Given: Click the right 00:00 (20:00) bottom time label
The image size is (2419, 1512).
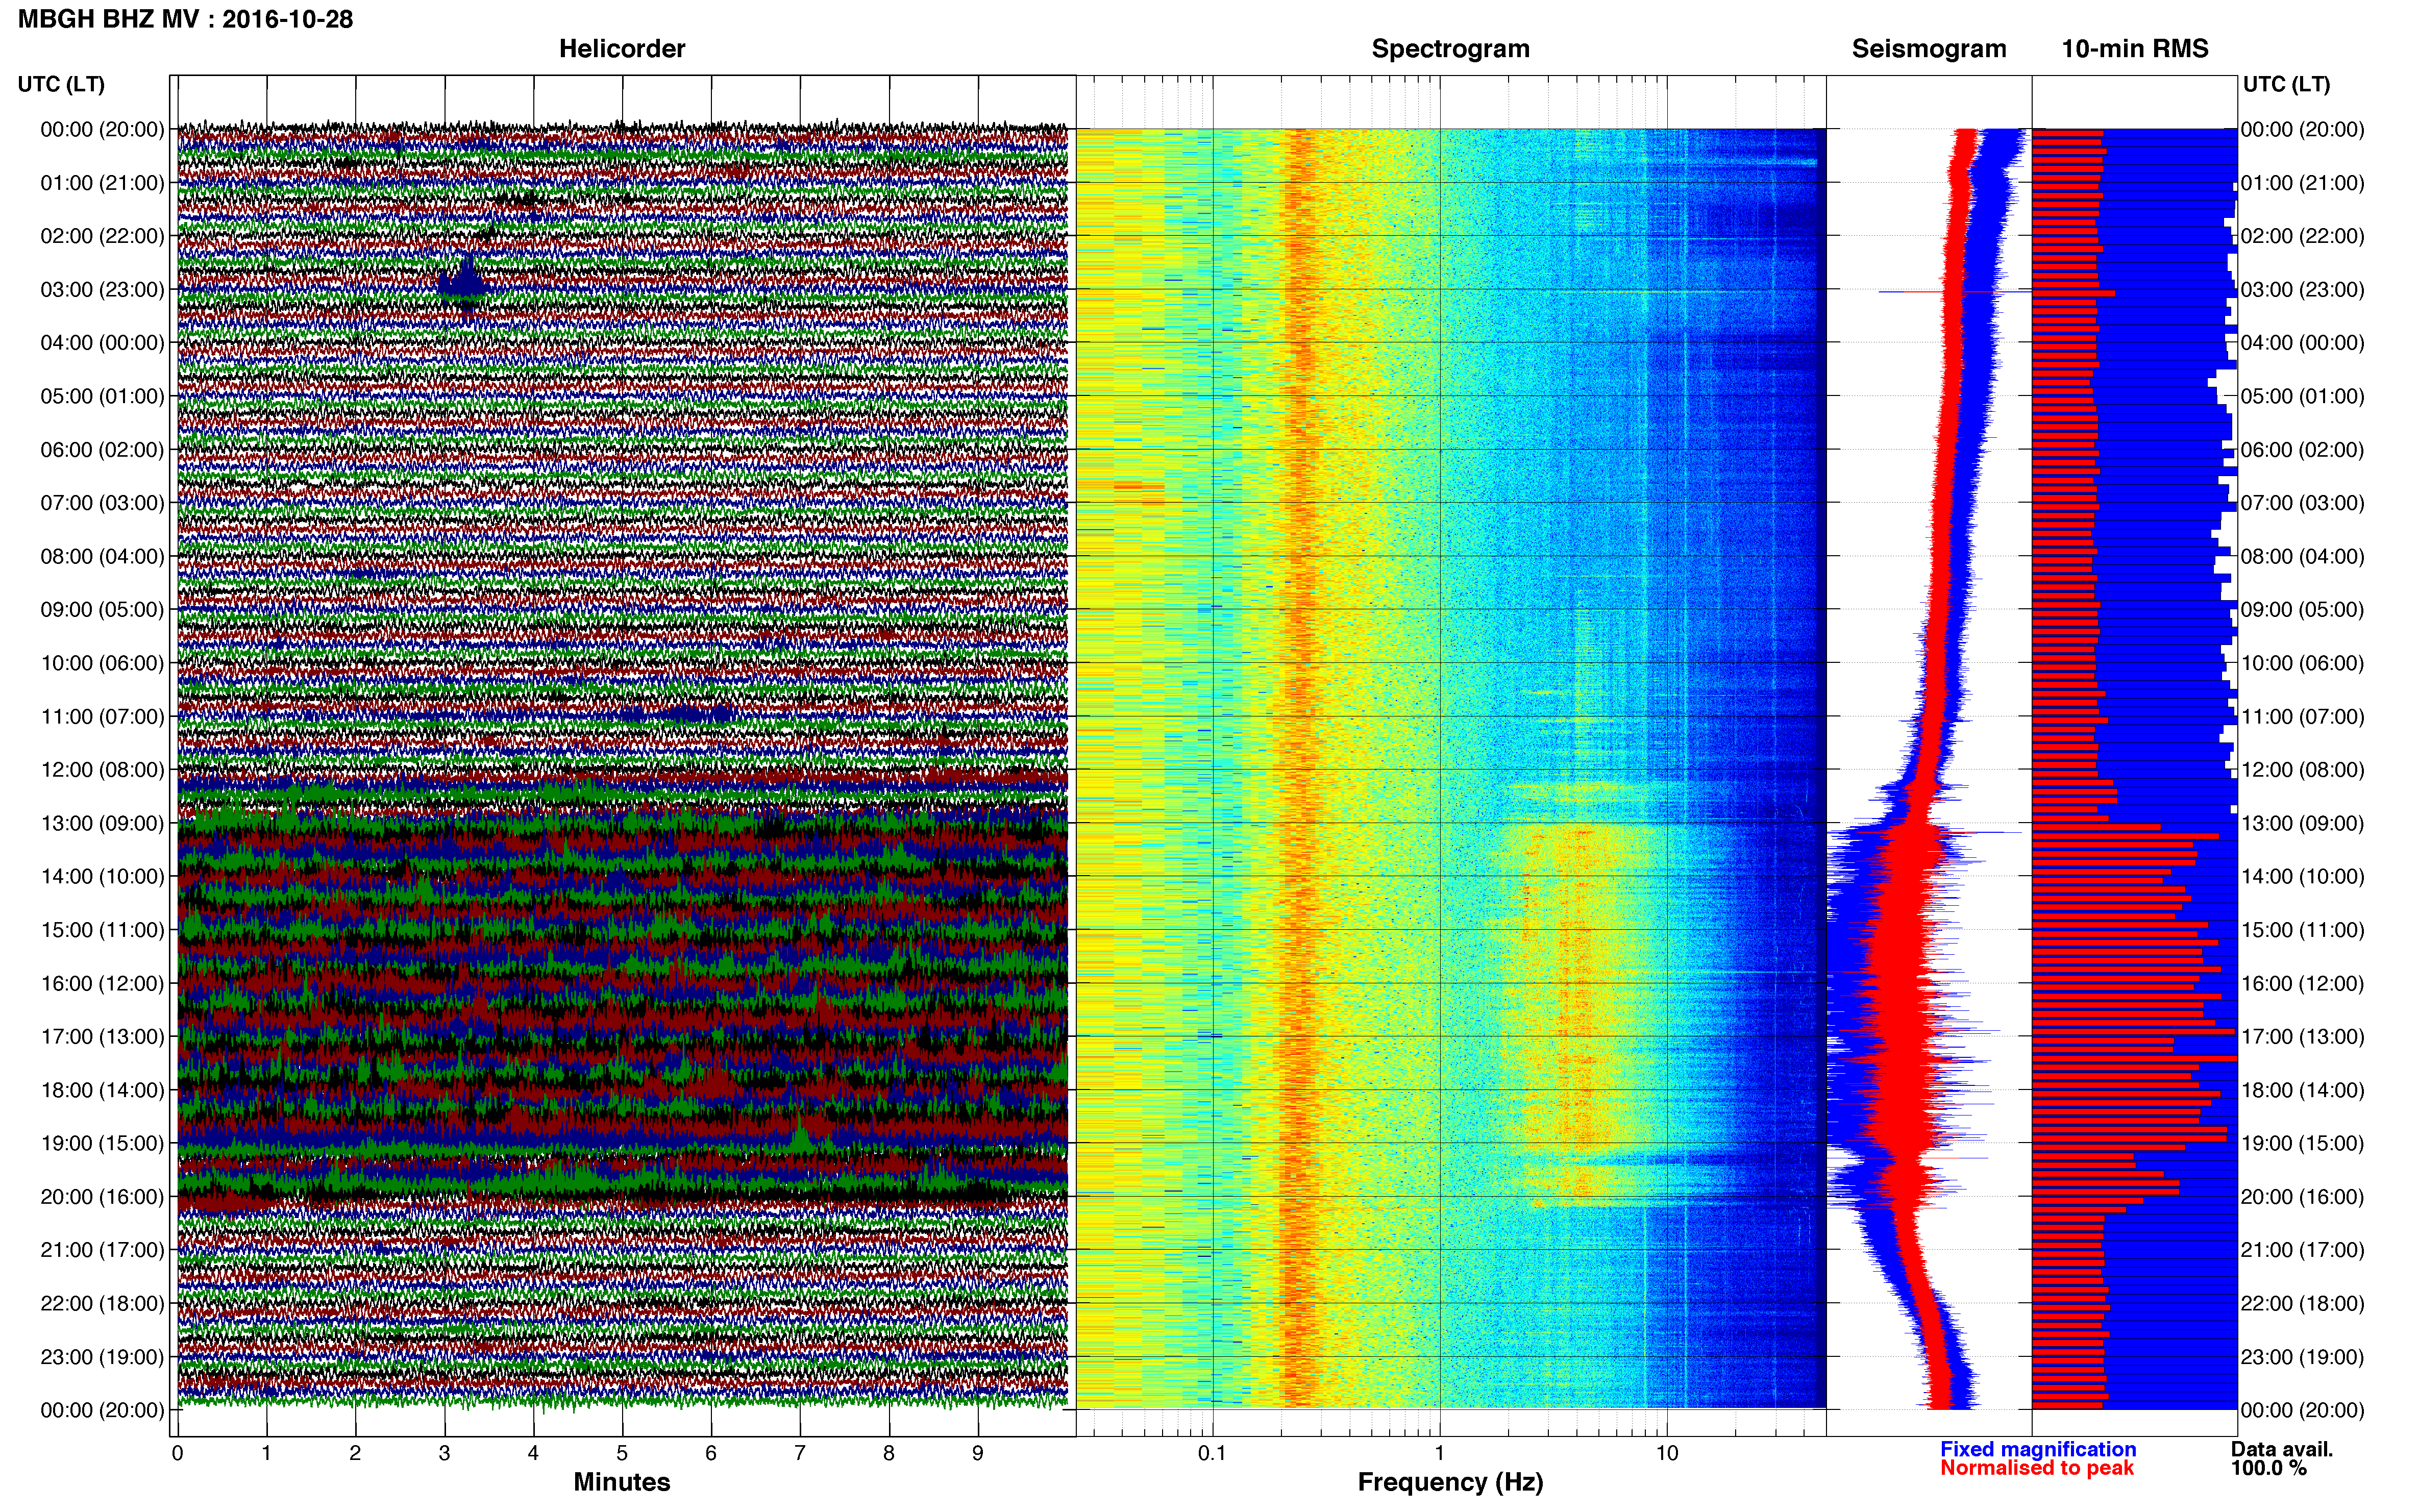Looking at the screenshot, I should pos(2302,1411).
